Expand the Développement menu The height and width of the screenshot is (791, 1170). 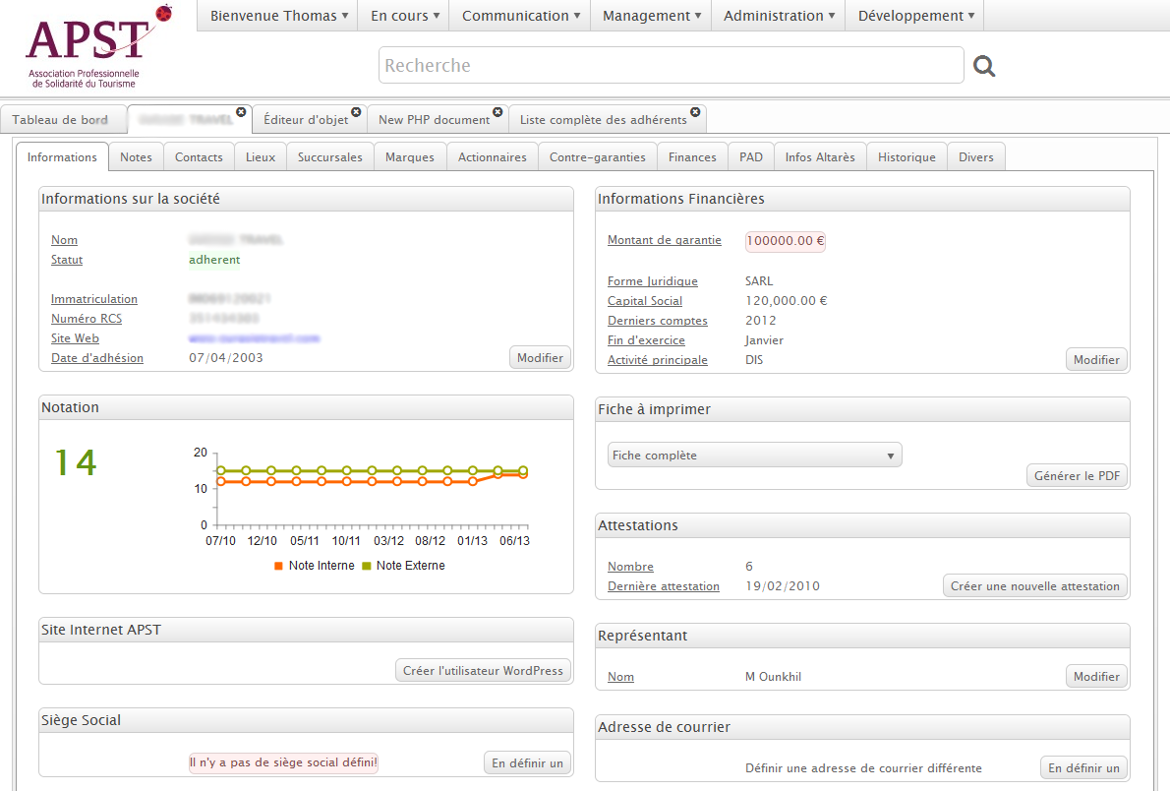(x=916, y=16)
